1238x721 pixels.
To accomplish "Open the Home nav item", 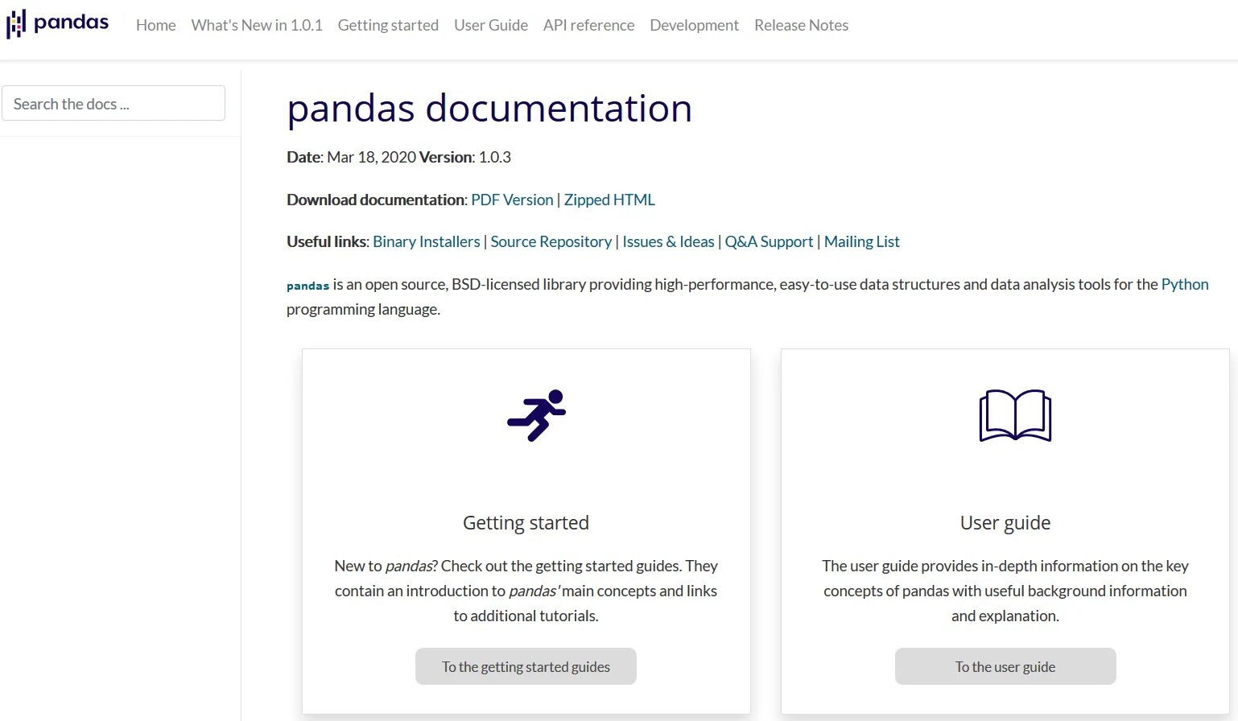I will pyautogui.click(x=156, y=25).
